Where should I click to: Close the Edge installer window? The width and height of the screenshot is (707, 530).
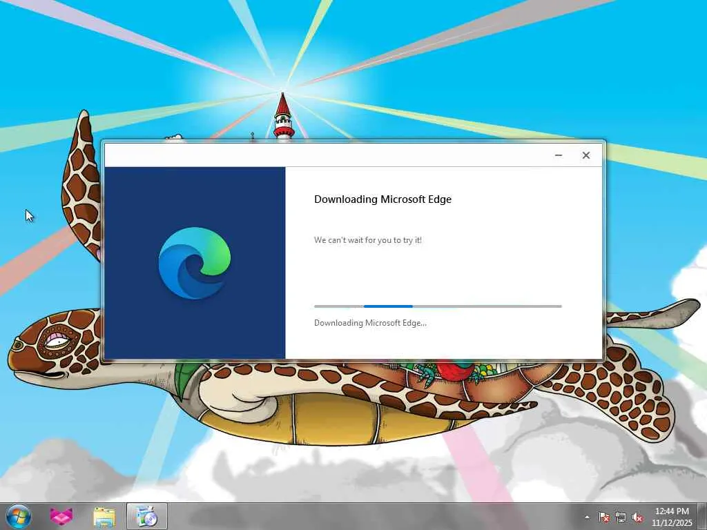point(585,155)
